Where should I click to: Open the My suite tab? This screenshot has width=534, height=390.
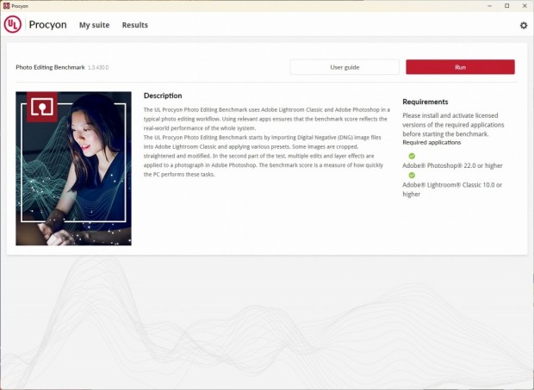95,25
